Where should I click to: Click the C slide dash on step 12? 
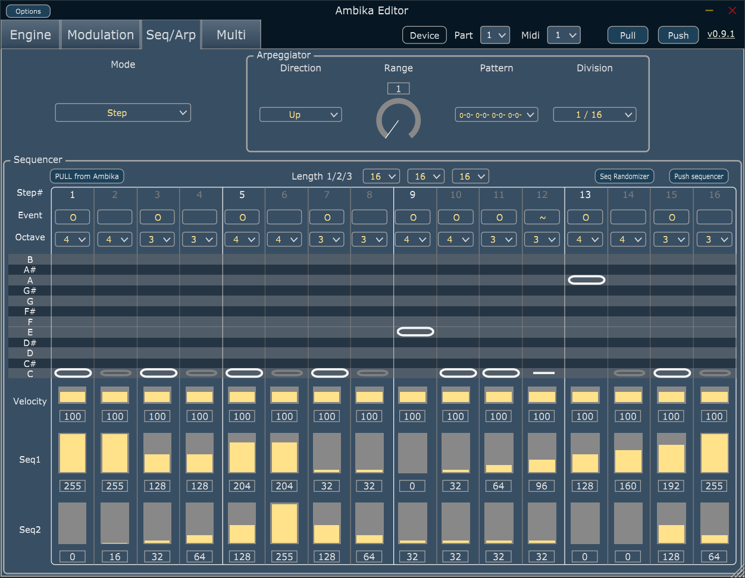(x=544, y=373)
